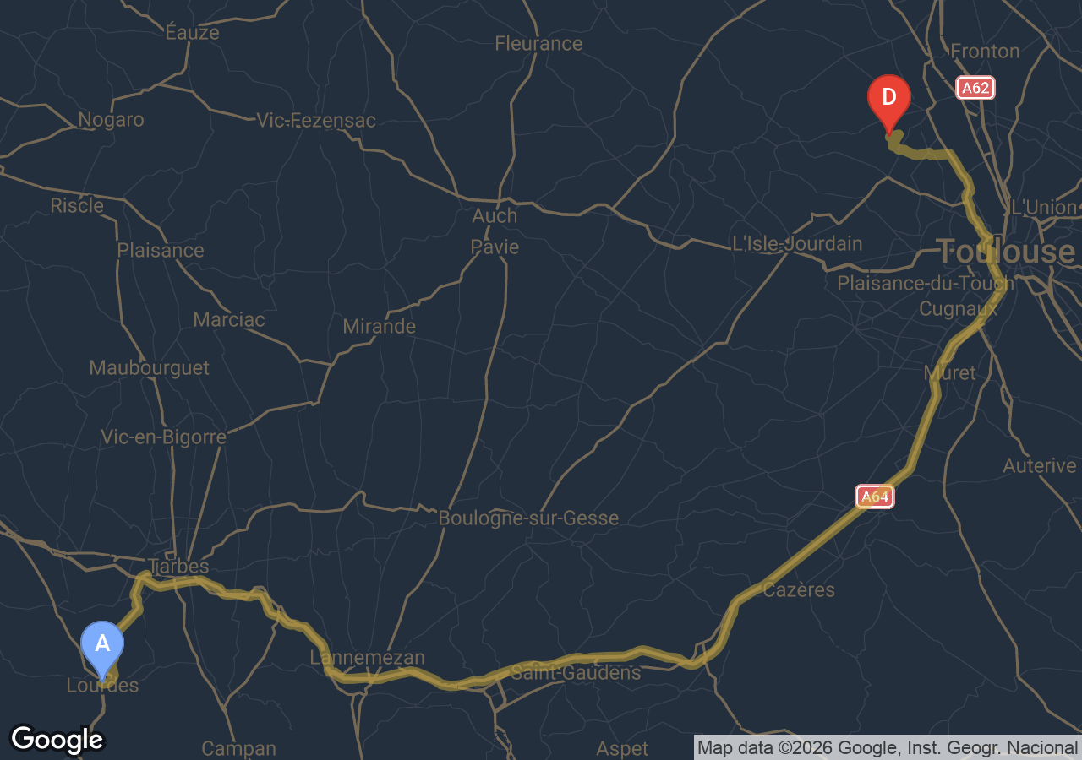Click the A64 highway shield
The height and width of the screenshot is (760, 1082).
(x=874, y=497)
